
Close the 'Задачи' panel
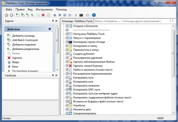56,21
